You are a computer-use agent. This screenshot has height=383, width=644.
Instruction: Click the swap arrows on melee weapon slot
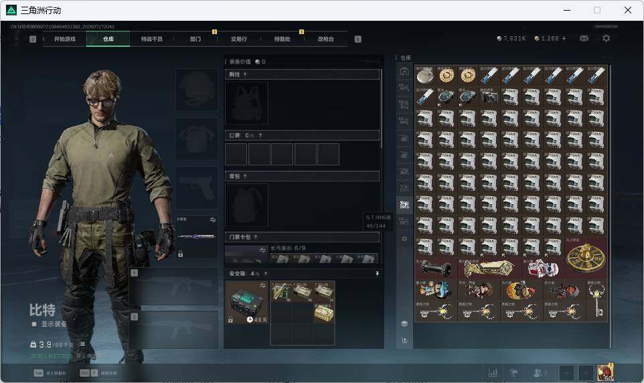coord(213,220)
